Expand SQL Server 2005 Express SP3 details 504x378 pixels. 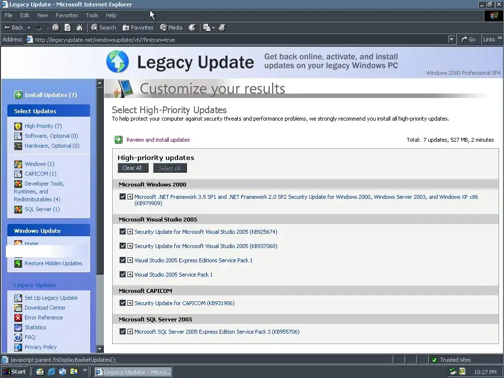pos(130,331)
